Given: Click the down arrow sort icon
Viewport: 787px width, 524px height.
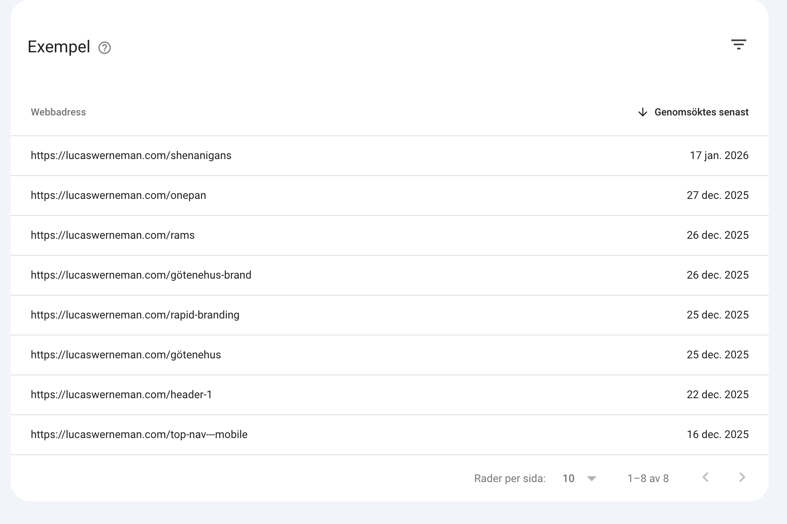Looking at the screenshot, I should click(x=642, y=112).
